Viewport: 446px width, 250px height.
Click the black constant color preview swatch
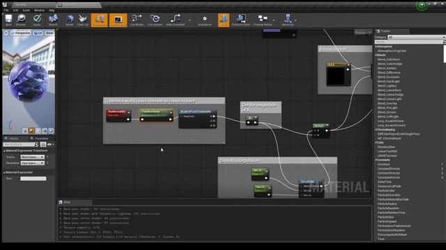[336, 76]
